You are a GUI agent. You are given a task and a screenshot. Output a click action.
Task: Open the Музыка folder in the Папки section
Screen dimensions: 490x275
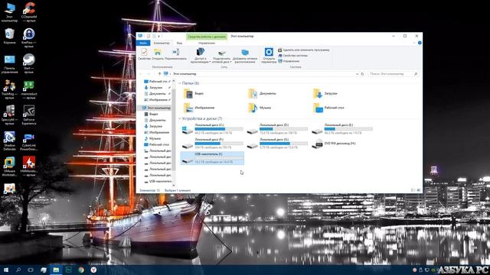[x=260, y=108]
